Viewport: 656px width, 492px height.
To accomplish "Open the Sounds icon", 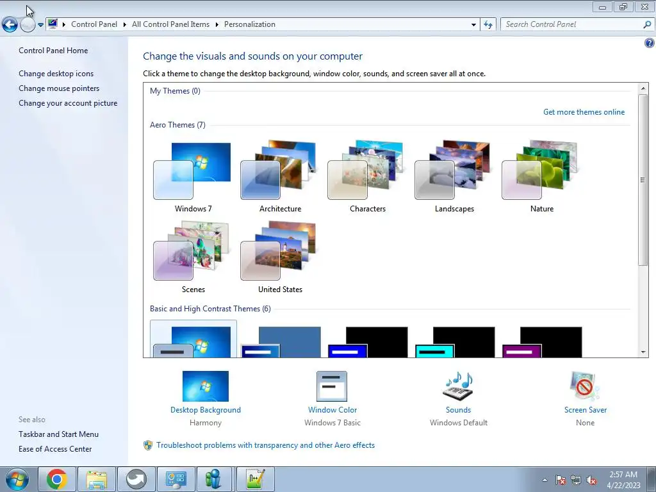I will 458,386.
